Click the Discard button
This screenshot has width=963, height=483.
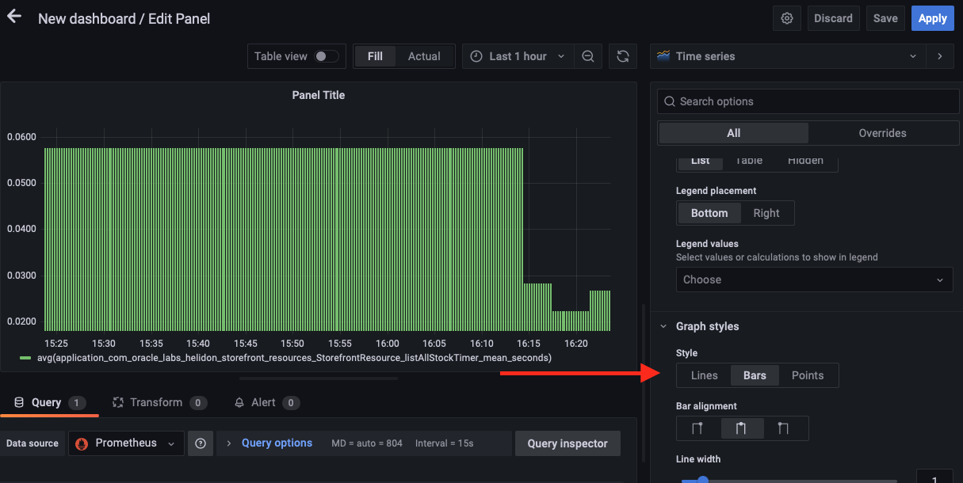pyautogui.click(x=834, y=18)
